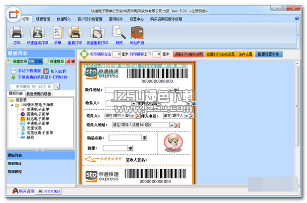Open the 寄件人地址 dropdown arrow
This screenshot has height=203, width=307.
pyautogui.click(x=172, y=125)
